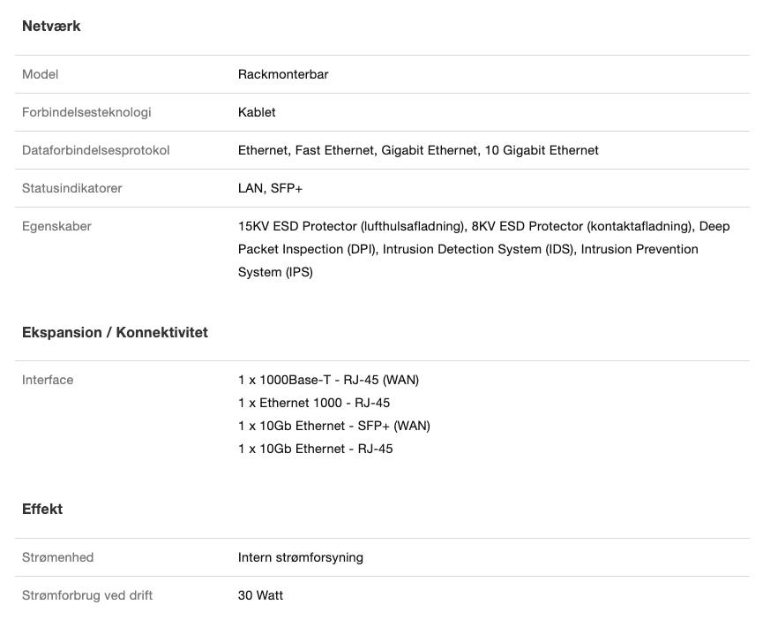Click the Netværk section heading
763x635 pixels.
(x=51, y=26)
